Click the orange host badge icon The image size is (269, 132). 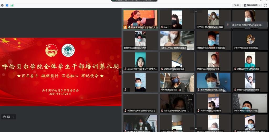tap(125, 27)
